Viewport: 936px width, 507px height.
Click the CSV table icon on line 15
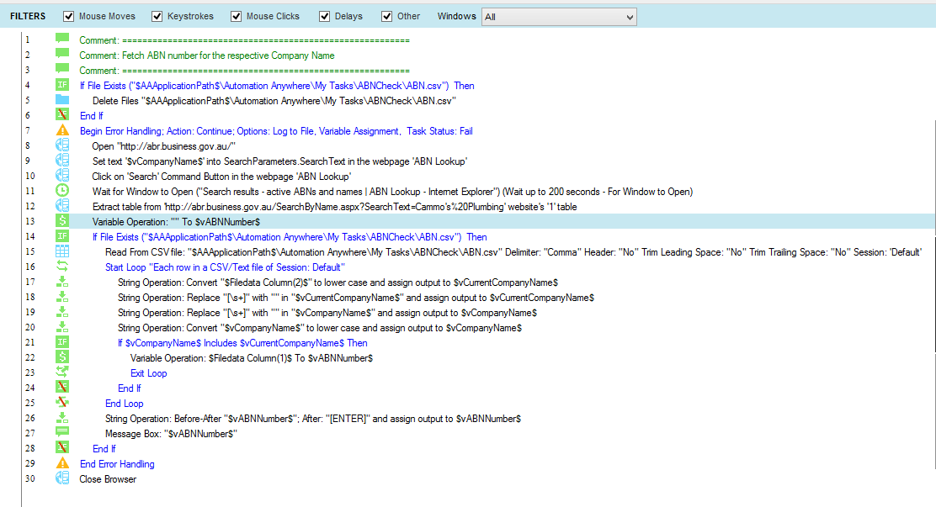(x=62, y=252)
